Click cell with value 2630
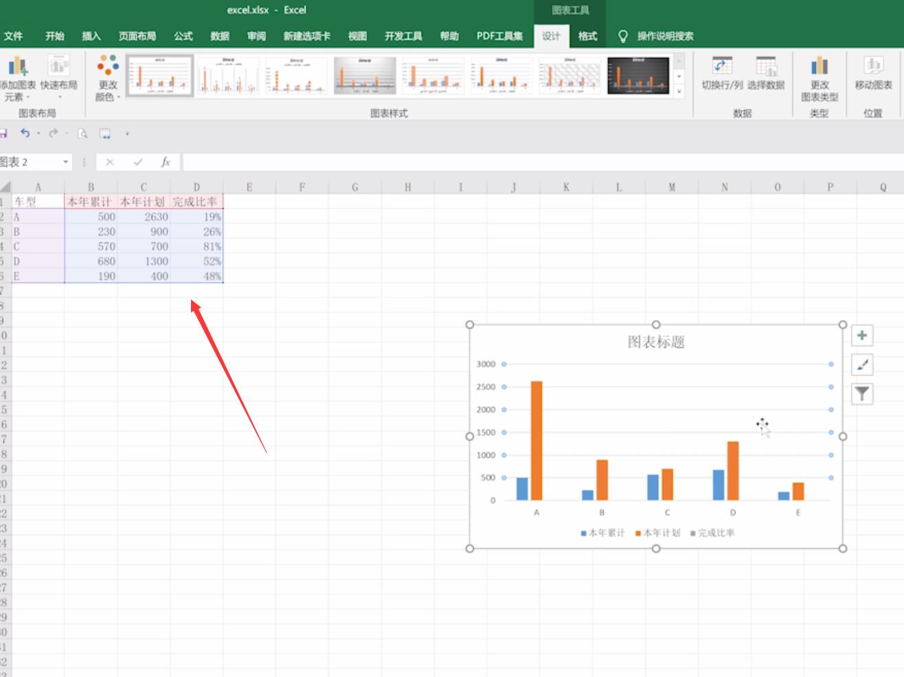The height and width of the screenshot is (677, 904). (x=144, y=217)
